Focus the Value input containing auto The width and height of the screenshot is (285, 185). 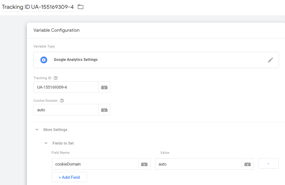click(x=198, y=164)
